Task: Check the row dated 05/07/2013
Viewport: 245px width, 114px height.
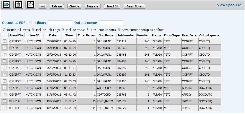Action: tap(5, 61)
